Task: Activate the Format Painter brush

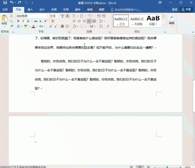Action: pyautogui.click(x=11, y=26)
